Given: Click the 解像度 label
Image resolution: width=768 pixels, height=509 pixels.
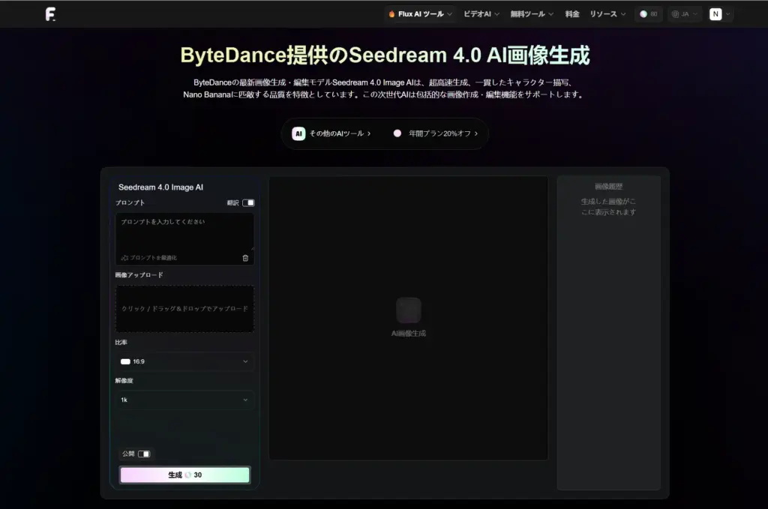Looking at the screenshot, I should coord(124,381).
